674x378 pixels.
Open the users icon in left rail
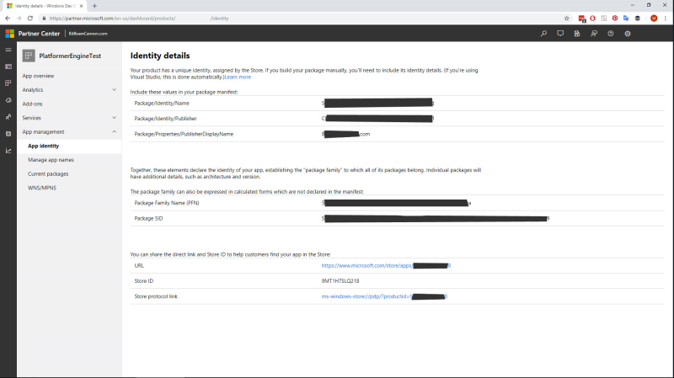pyautogui.click(x=8, y=117)
